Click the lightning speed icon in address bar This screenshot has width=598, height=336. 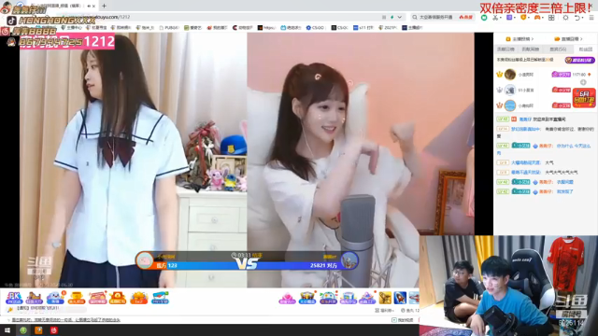392,17
